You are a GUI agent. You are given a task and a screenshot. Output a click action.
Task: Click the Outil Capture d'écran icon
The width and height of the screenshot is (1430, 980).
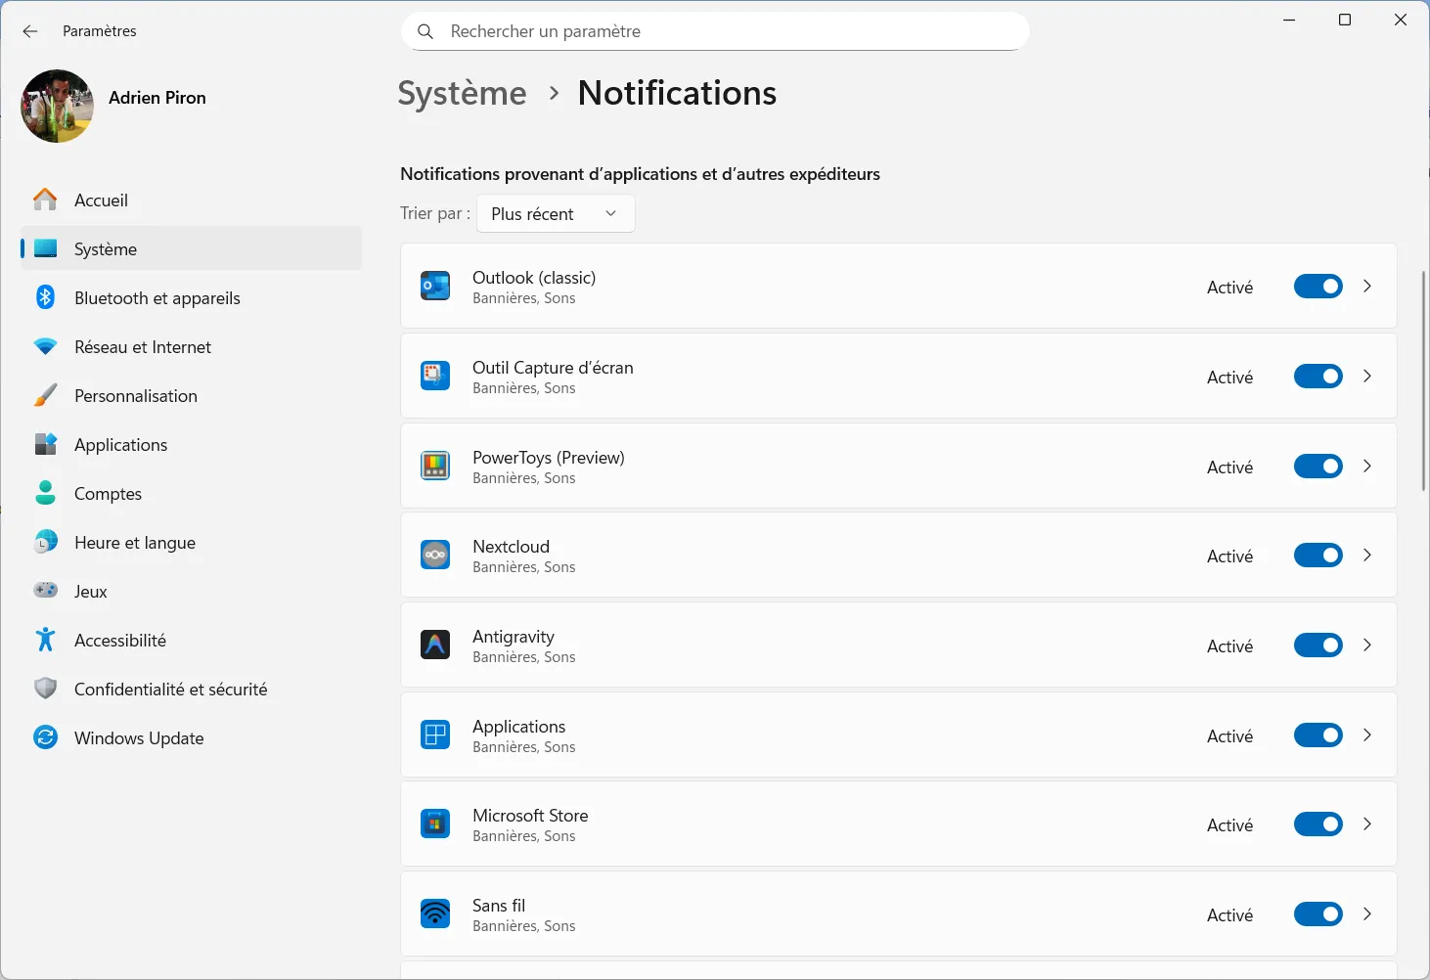coord(434,376)
